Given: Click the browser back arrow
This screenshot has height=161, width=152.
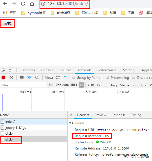Looking at the screenshot, I should tap(5, 4).
